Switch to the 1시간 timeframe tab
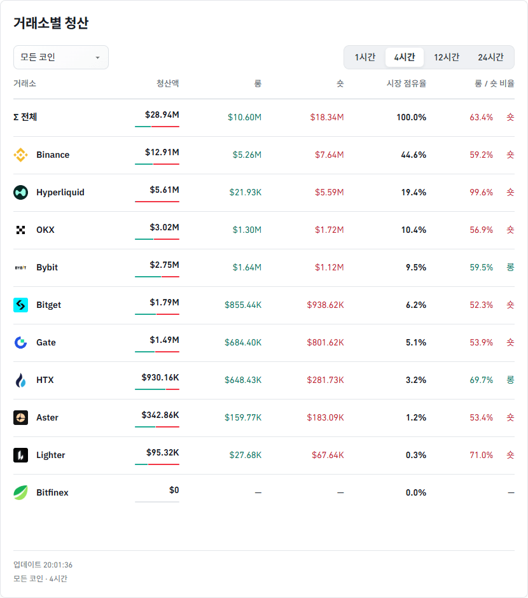The image size is (528, 598). point(365,57)
